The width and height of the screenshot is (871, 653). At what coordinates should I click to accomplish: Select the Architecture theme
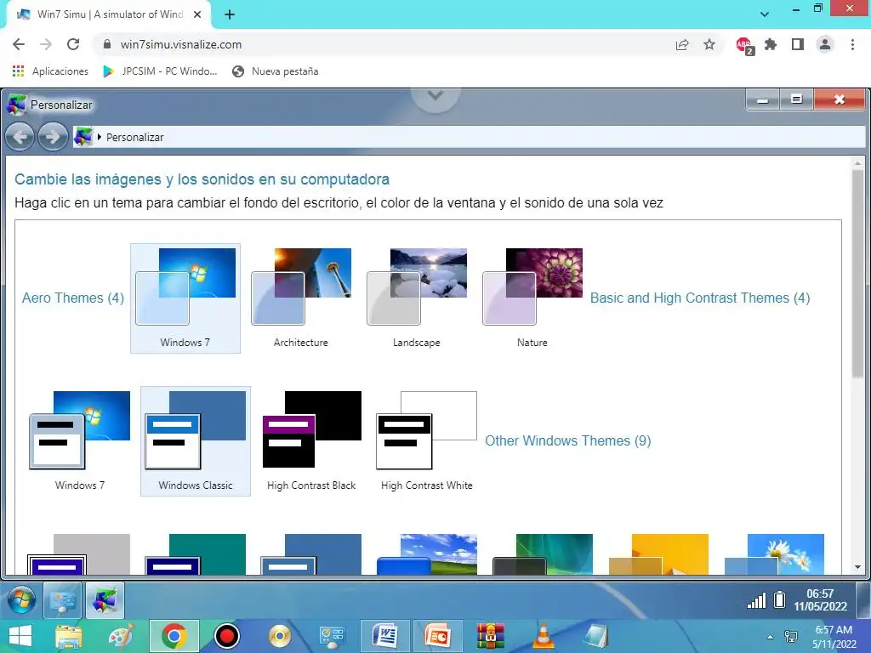click(301, 298)
